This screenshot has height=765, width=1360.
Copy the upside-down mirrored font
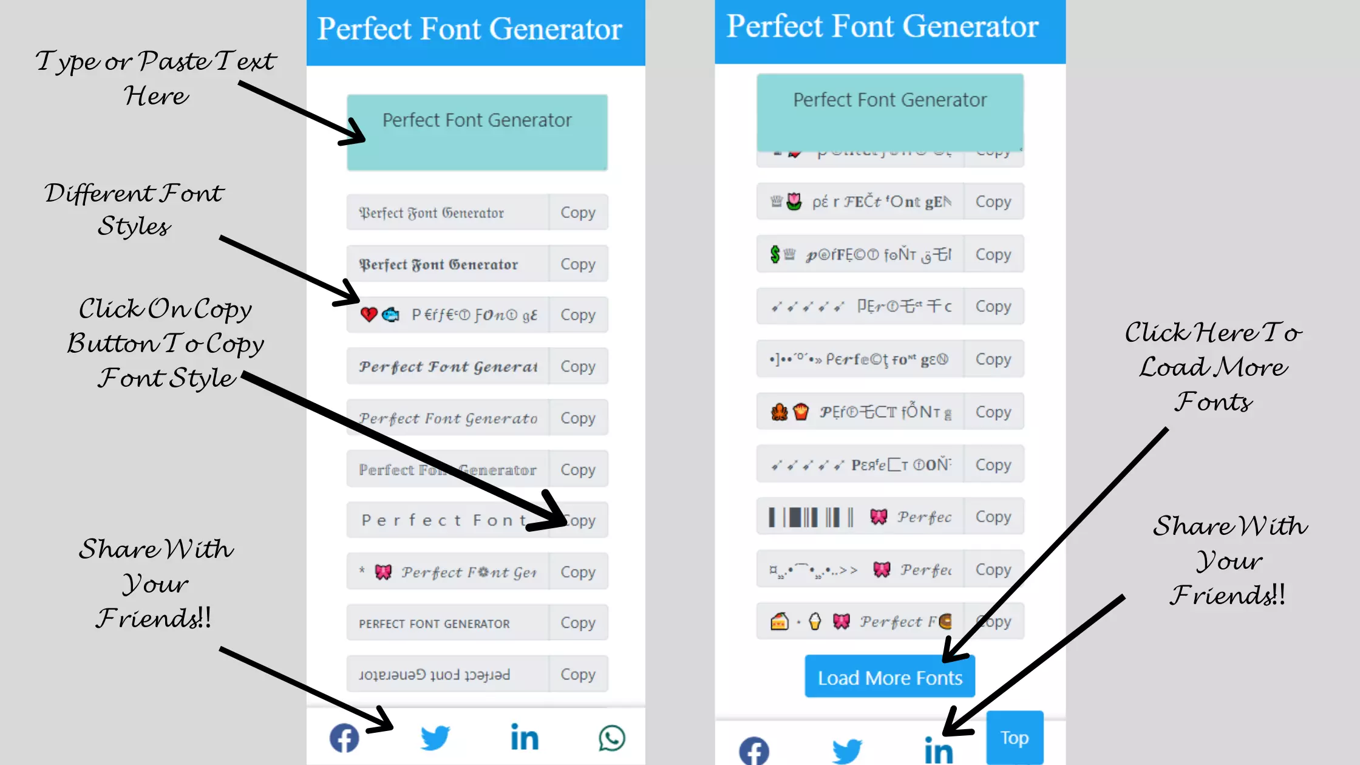click(578, 675)
